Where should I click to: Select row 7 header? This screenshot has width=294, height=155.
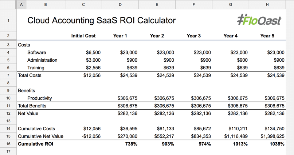click(8, 75)
